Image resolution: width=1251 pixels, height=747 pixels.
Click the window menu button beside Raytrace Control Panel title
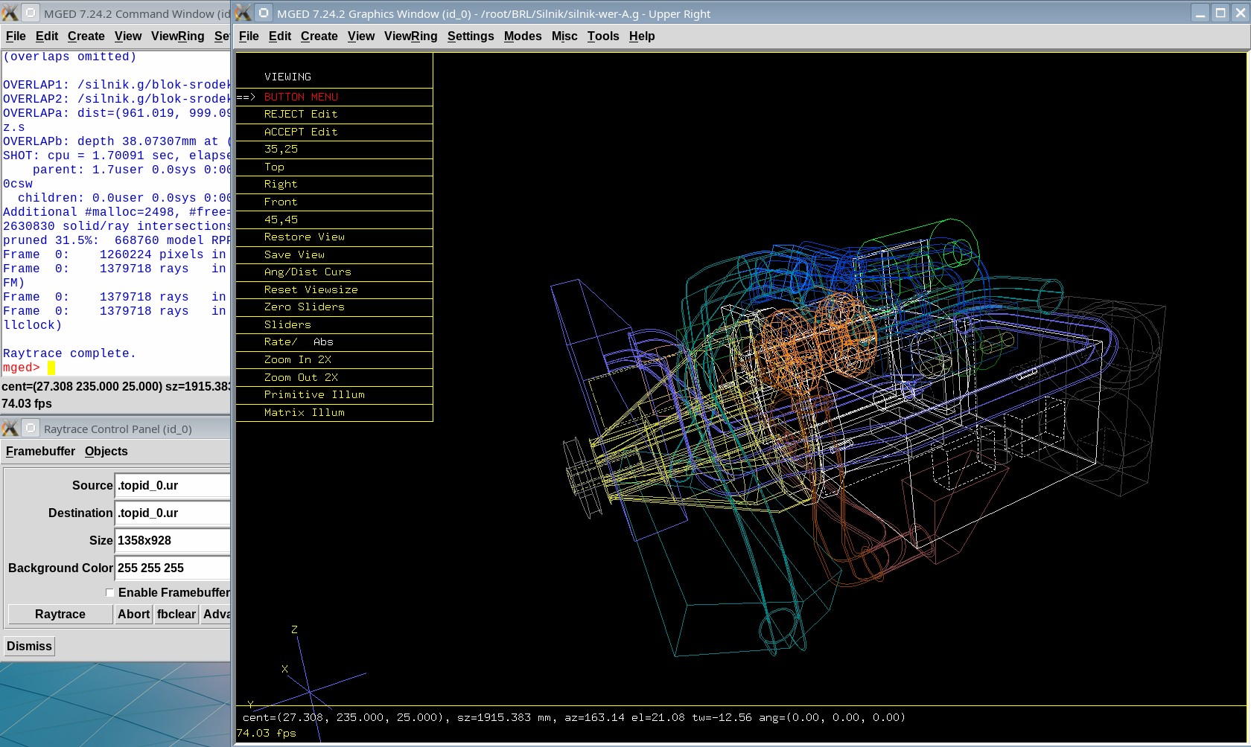[31, 429]
